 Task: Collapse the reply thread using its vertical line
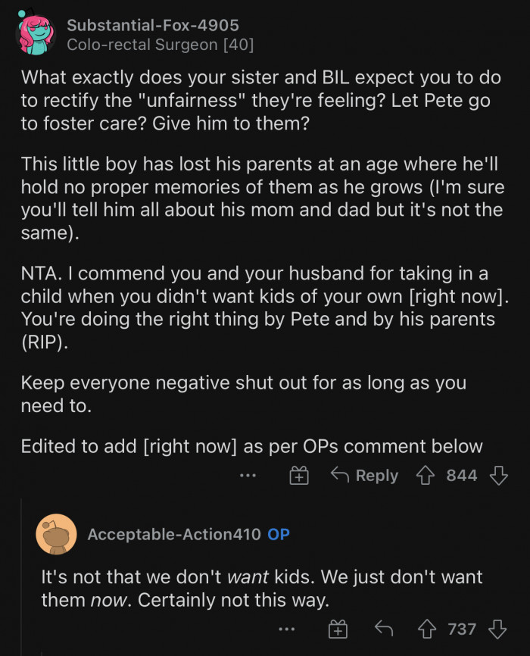point(20,576)
